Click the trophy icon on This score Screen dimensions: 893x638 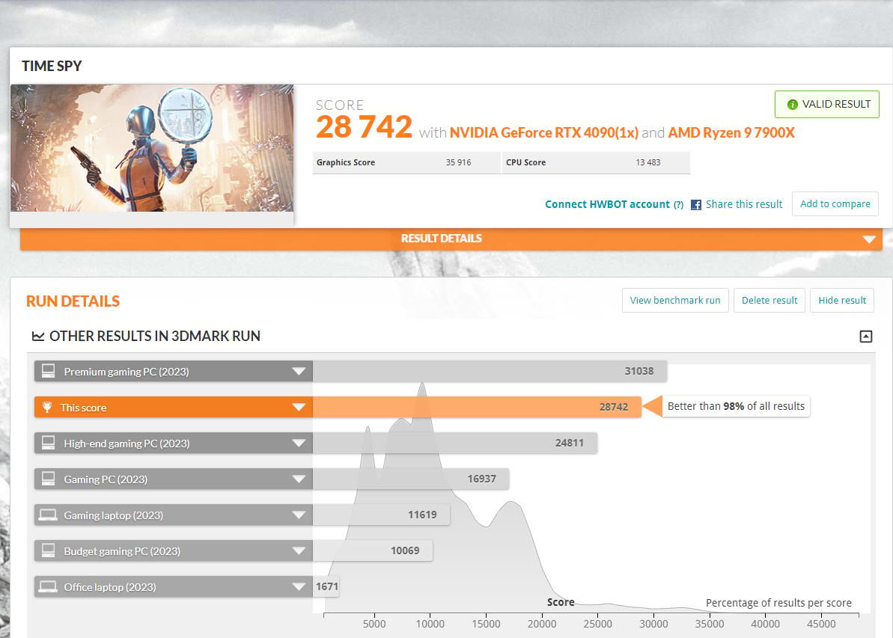pos(47,408)
